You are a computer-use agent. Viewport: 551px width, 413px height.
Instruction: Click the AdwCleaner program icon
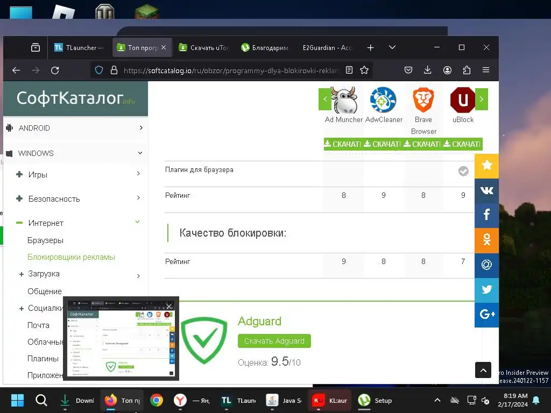coord(383,99)
